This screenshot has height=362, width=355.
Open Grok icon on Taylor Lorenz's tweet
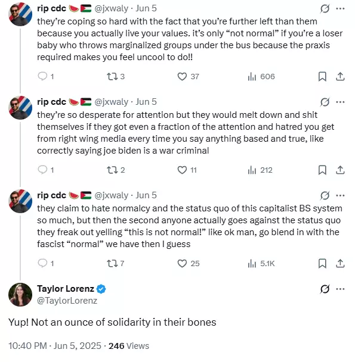tap(325, 289)
